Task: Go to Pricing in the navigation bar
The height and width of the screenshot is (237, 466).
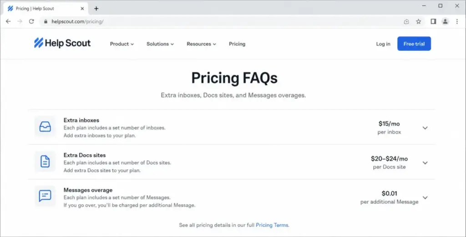Action: pos(237,44)
